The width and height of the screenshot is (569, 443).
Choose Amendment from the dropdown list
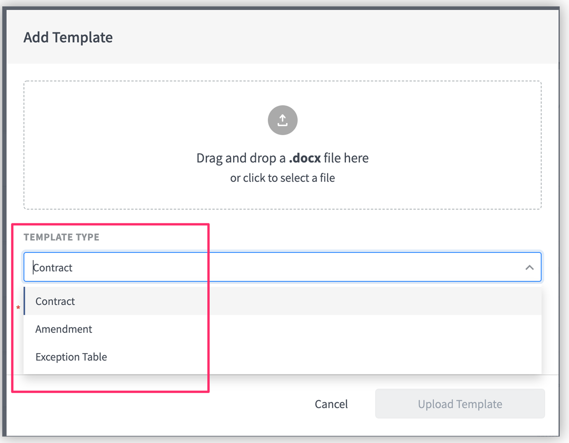pos(283,329)
